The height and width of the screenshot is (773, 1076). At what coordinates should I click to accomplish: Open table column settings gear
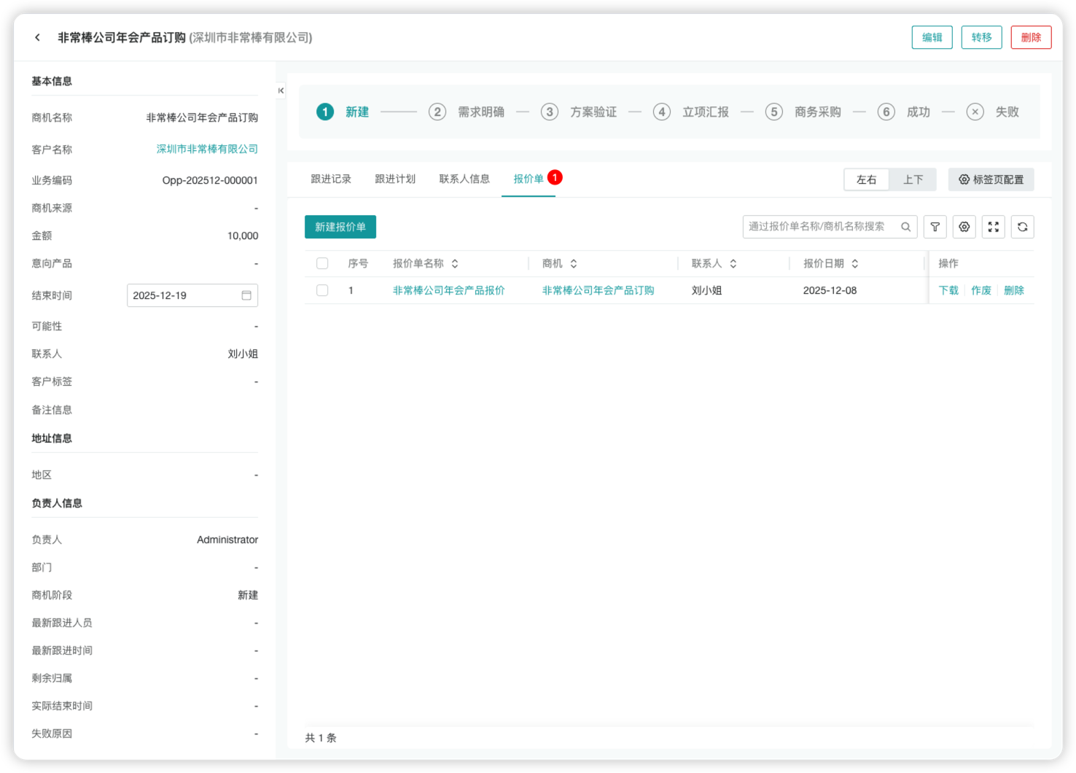pyautogui.click(x=964, y=227)
